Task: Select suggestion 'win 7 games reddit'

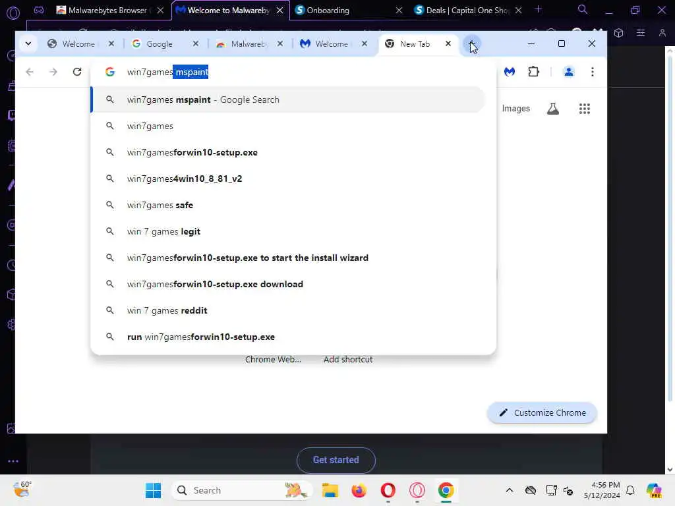Action: click(x=289, y=311)
